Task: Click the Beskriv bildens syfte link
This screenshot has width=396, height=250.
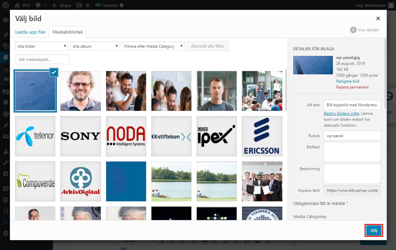Action: [x=341, y=113]
